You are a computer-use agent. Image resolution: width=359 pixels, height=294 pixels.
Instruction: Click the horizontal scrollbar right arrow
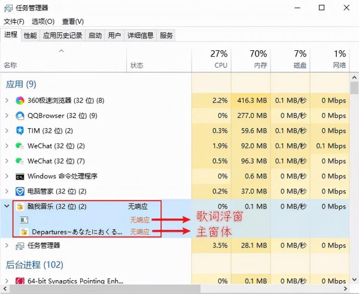point(346,289)
